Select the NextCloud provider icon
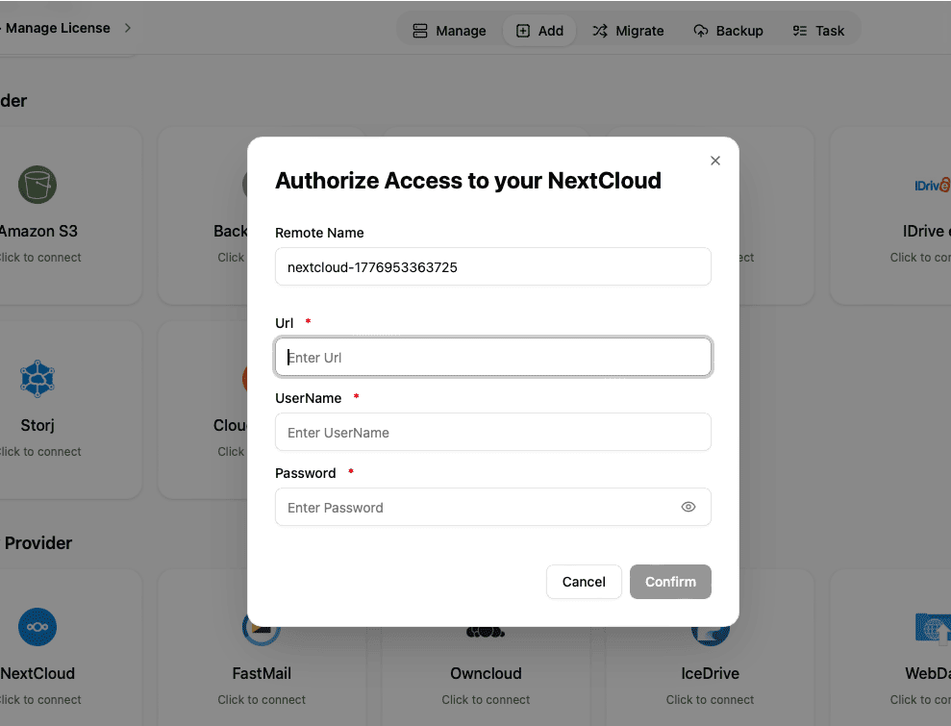 (37, 627)
